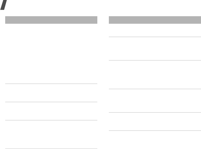Click the large blank block under left header
The width and height of the screenshot is (201, 149).
(51, 54)
